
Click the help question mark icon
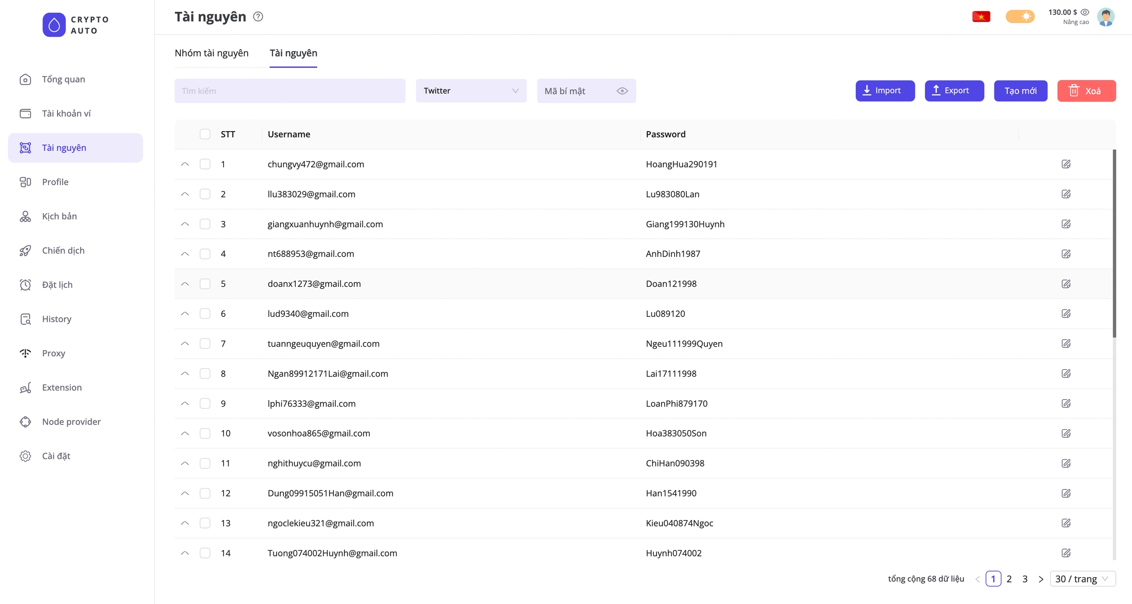click(x=258, y=17)
